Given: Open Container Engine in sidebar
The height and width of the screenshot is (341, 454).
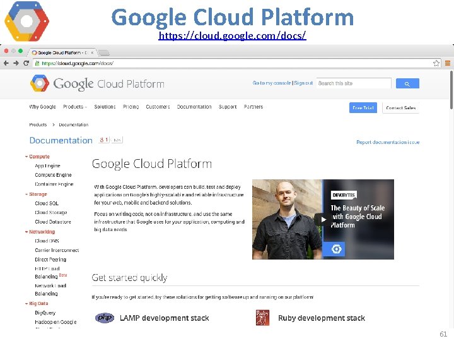Looking at the screenshot, I should click(54, 184).
